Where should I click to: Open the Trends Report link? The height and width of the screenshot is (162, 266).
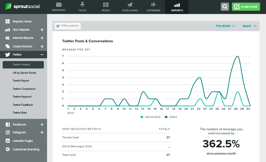(x=21, y=80)
